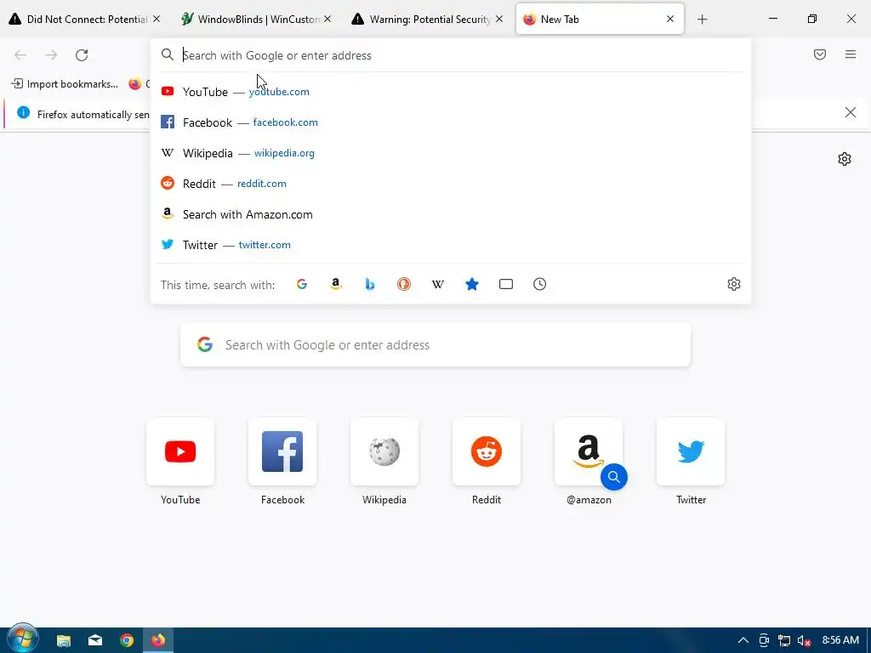
Task: Click Import bookmarks... in the bookmarks bar
Action: pyautogui.click(x=65, y=84)
